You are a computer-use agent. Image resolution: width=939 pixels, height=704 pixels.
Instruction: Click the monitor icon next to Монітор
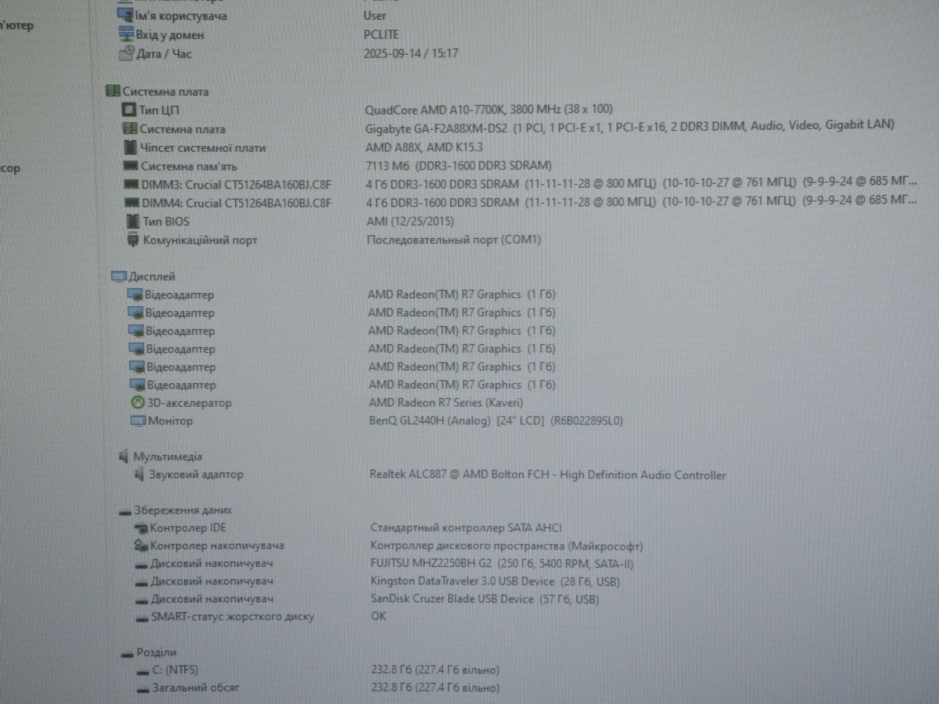click(138, 420)
